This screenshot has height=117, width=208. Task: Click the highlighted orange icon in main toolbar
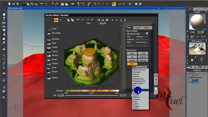click(x=114, y=4)
